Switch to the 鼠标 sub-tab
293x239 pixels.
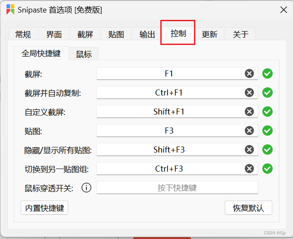(84, 54)
